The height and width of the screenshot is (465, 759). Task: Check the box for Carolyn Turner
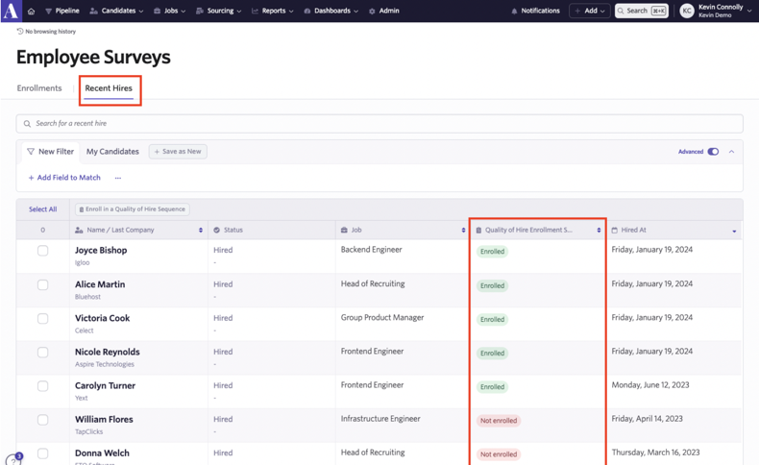[x=42, y=386]
